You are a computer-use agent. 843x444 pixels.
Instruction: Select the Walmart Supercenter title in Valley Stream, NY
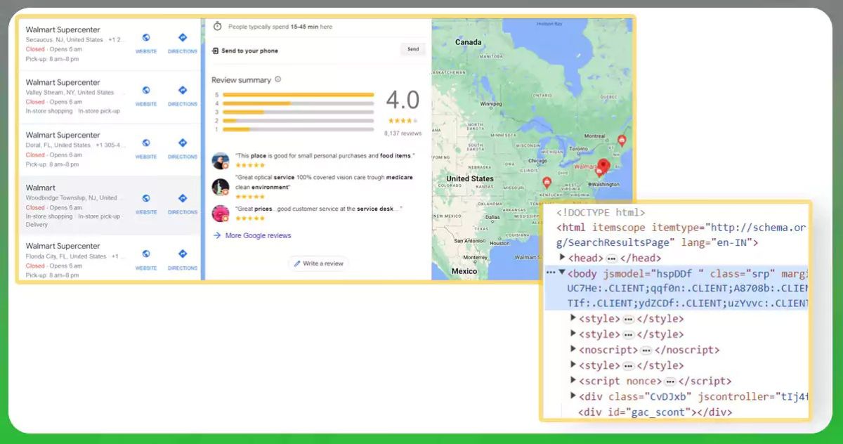click(63, 82)
